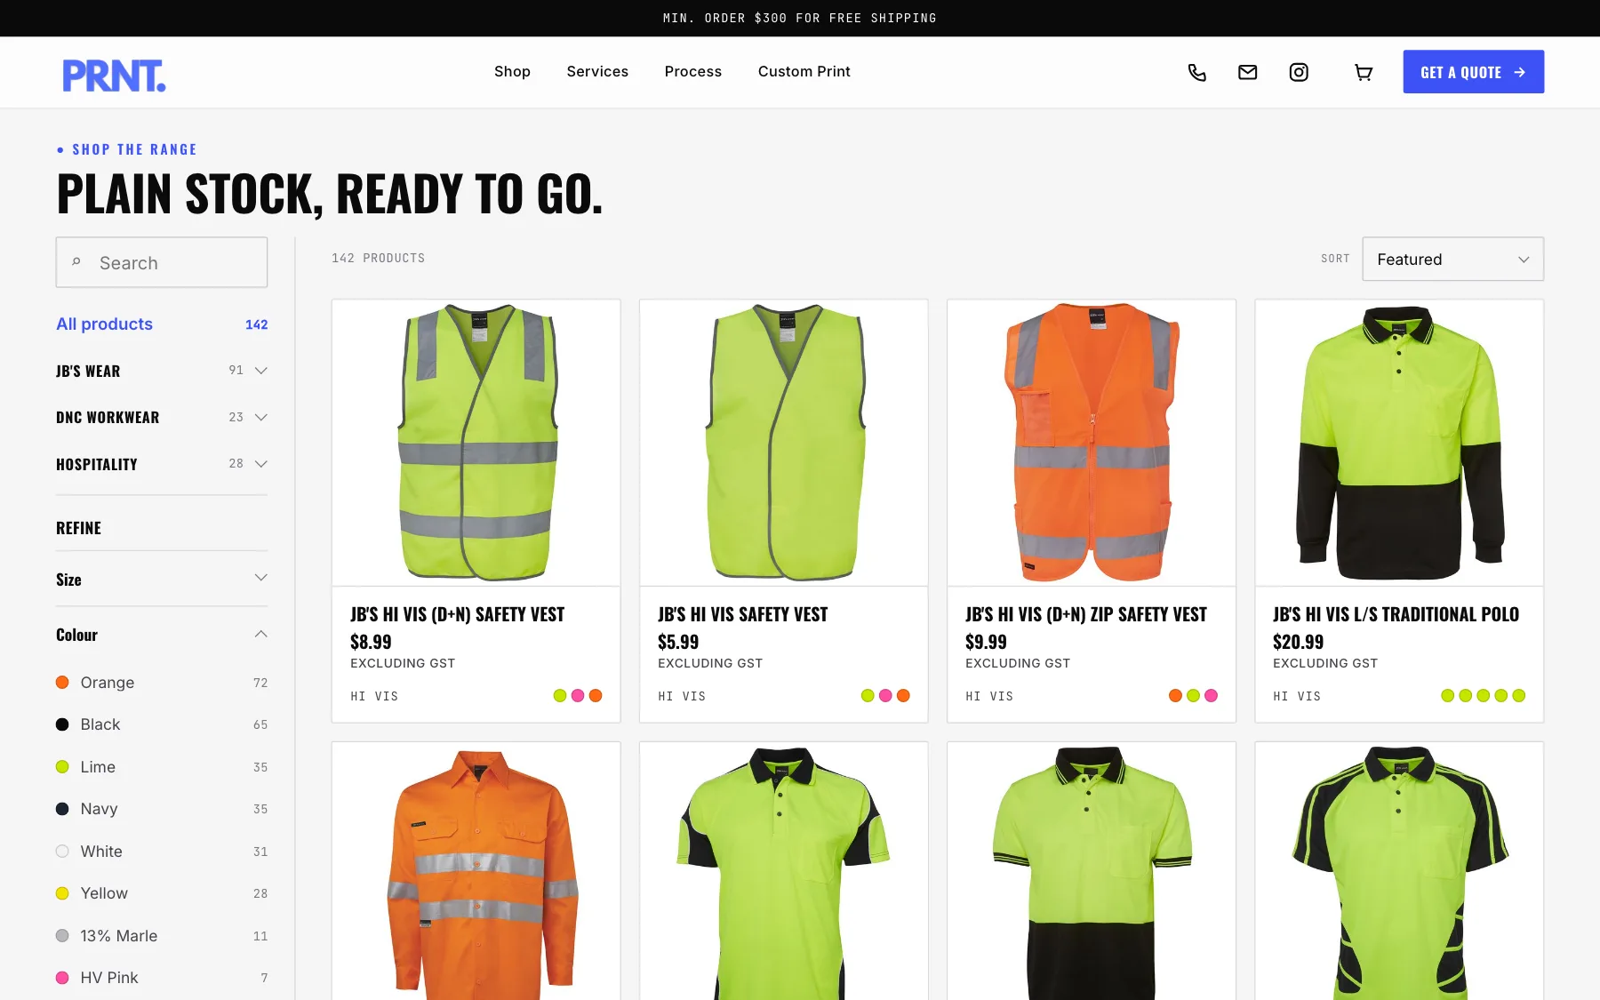Click the REFINE heading

pyautogui.click(x=78, y=528)
